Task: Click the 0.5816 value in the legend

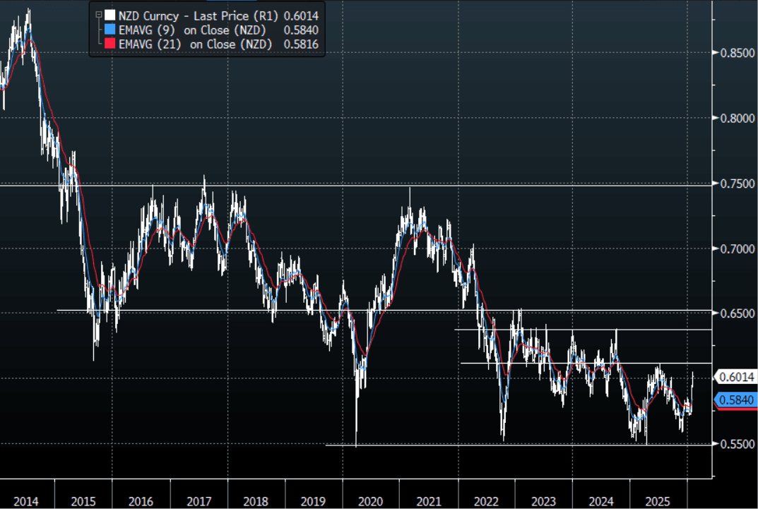Action: 301,44
